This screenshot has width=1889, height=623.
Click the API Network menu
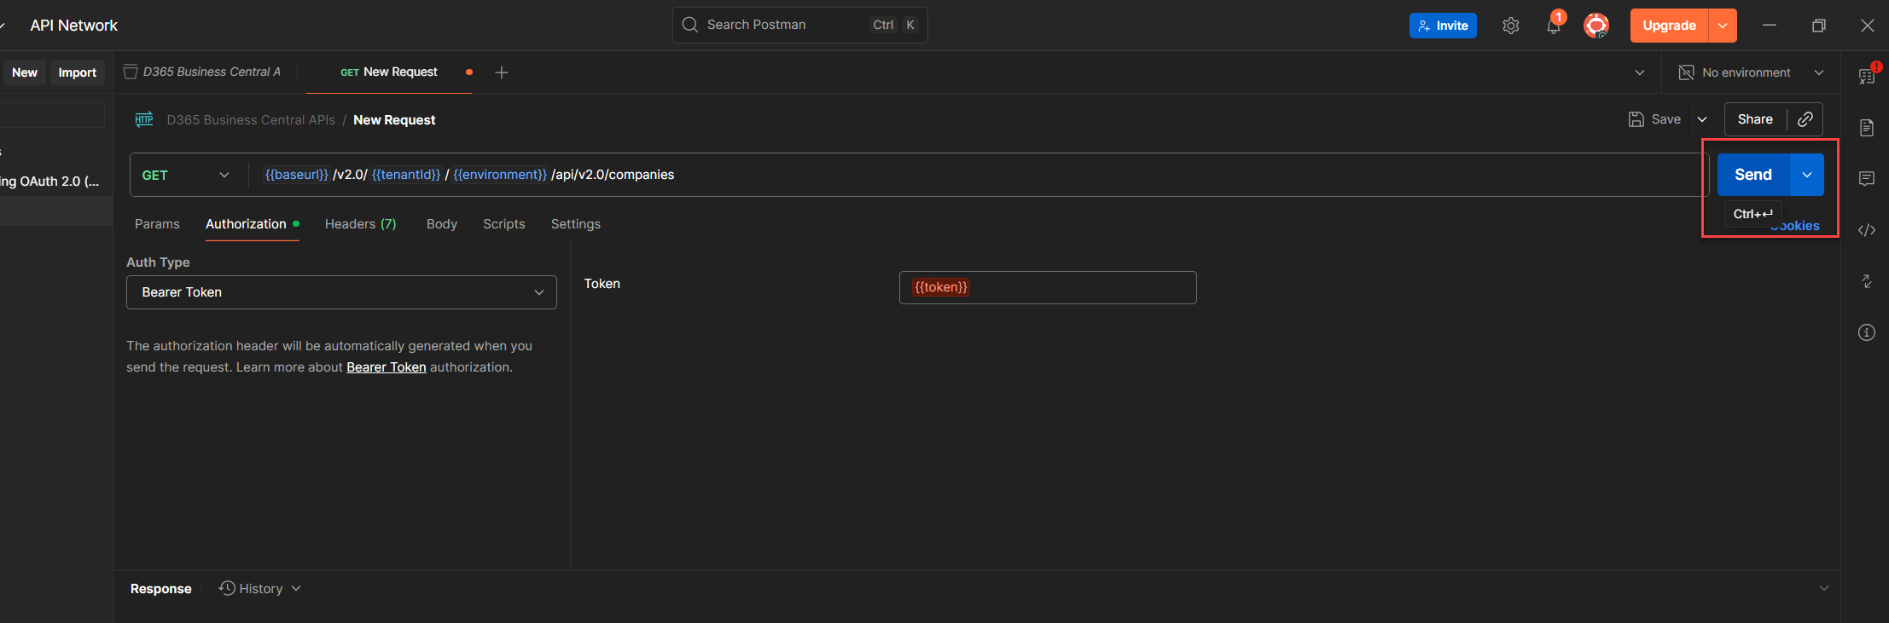point(73,26)
